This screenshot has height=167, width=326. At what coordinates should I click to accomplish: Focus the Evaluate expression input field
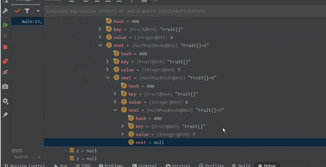[x=185, y=11]
